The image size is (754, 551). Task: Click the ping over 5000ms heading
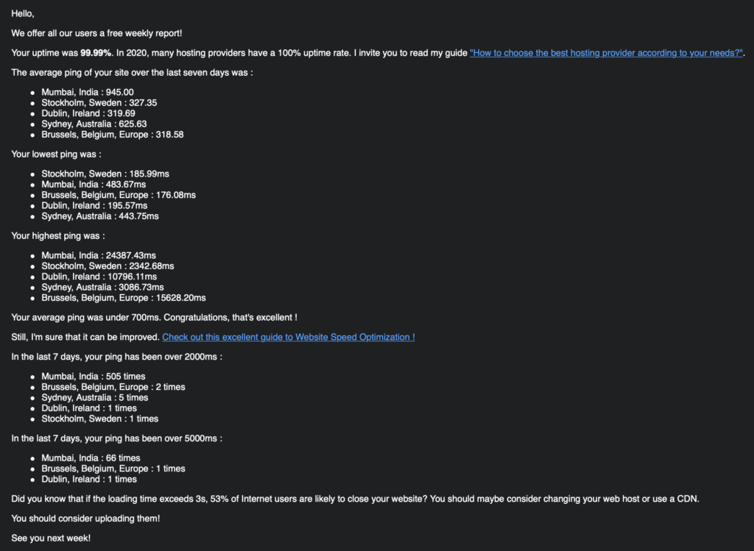[x=117, y=438]
